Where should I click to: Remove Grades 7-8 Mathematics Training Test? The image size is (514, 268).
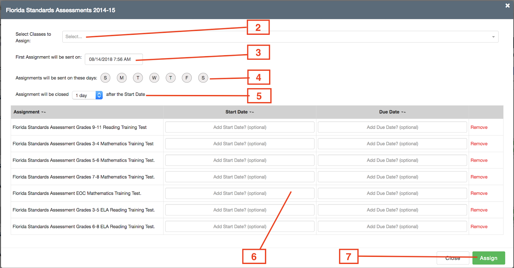(479, 177)
